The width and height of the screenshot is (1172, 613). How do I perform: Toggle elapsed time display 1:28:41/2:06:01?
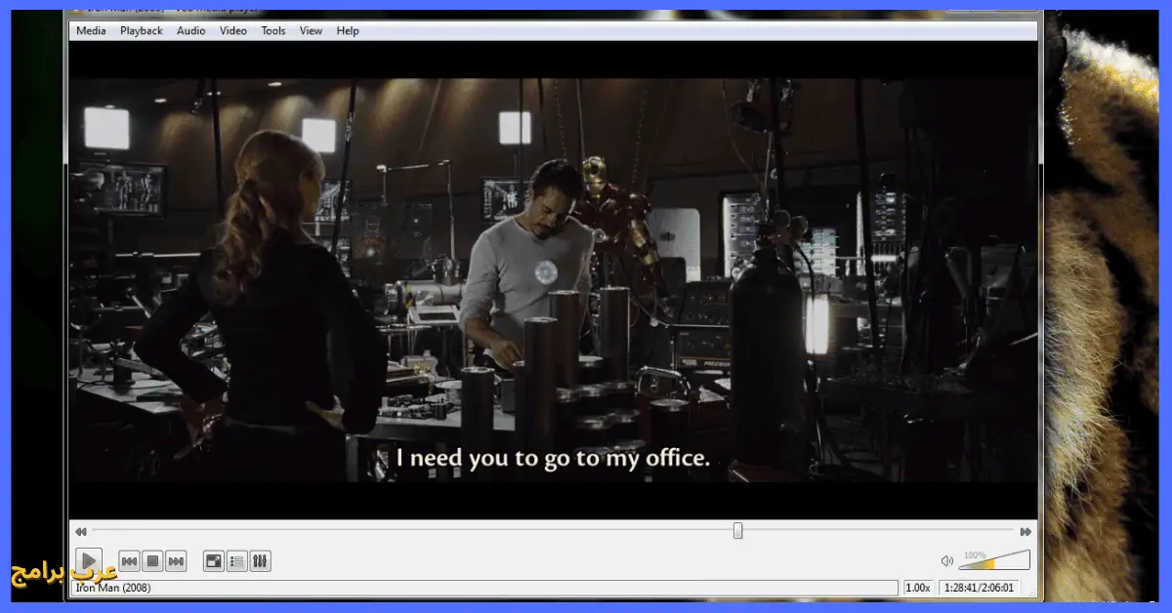click(979, 588)
